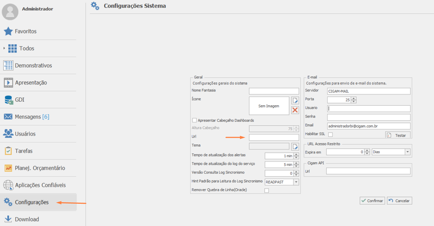Select the Usuários people icon
The height and width of the screenshot is (226, 434).
point(8,134)
